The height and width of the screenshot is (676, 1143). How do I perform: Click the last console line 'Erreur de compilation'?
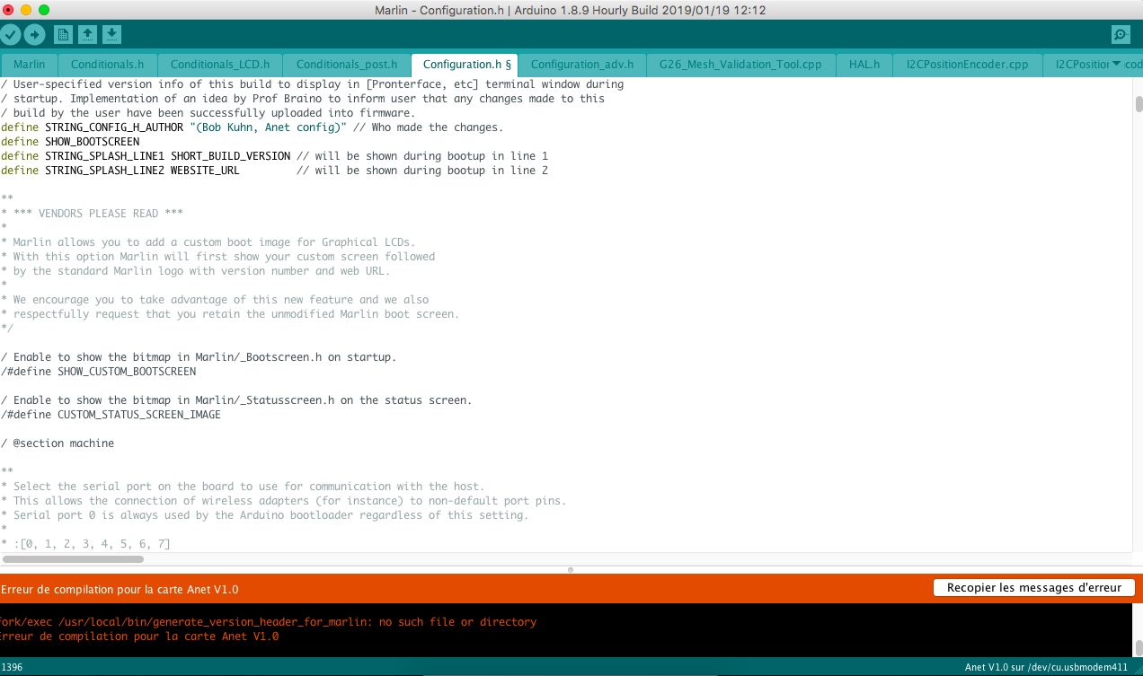(x=139, y=636)
